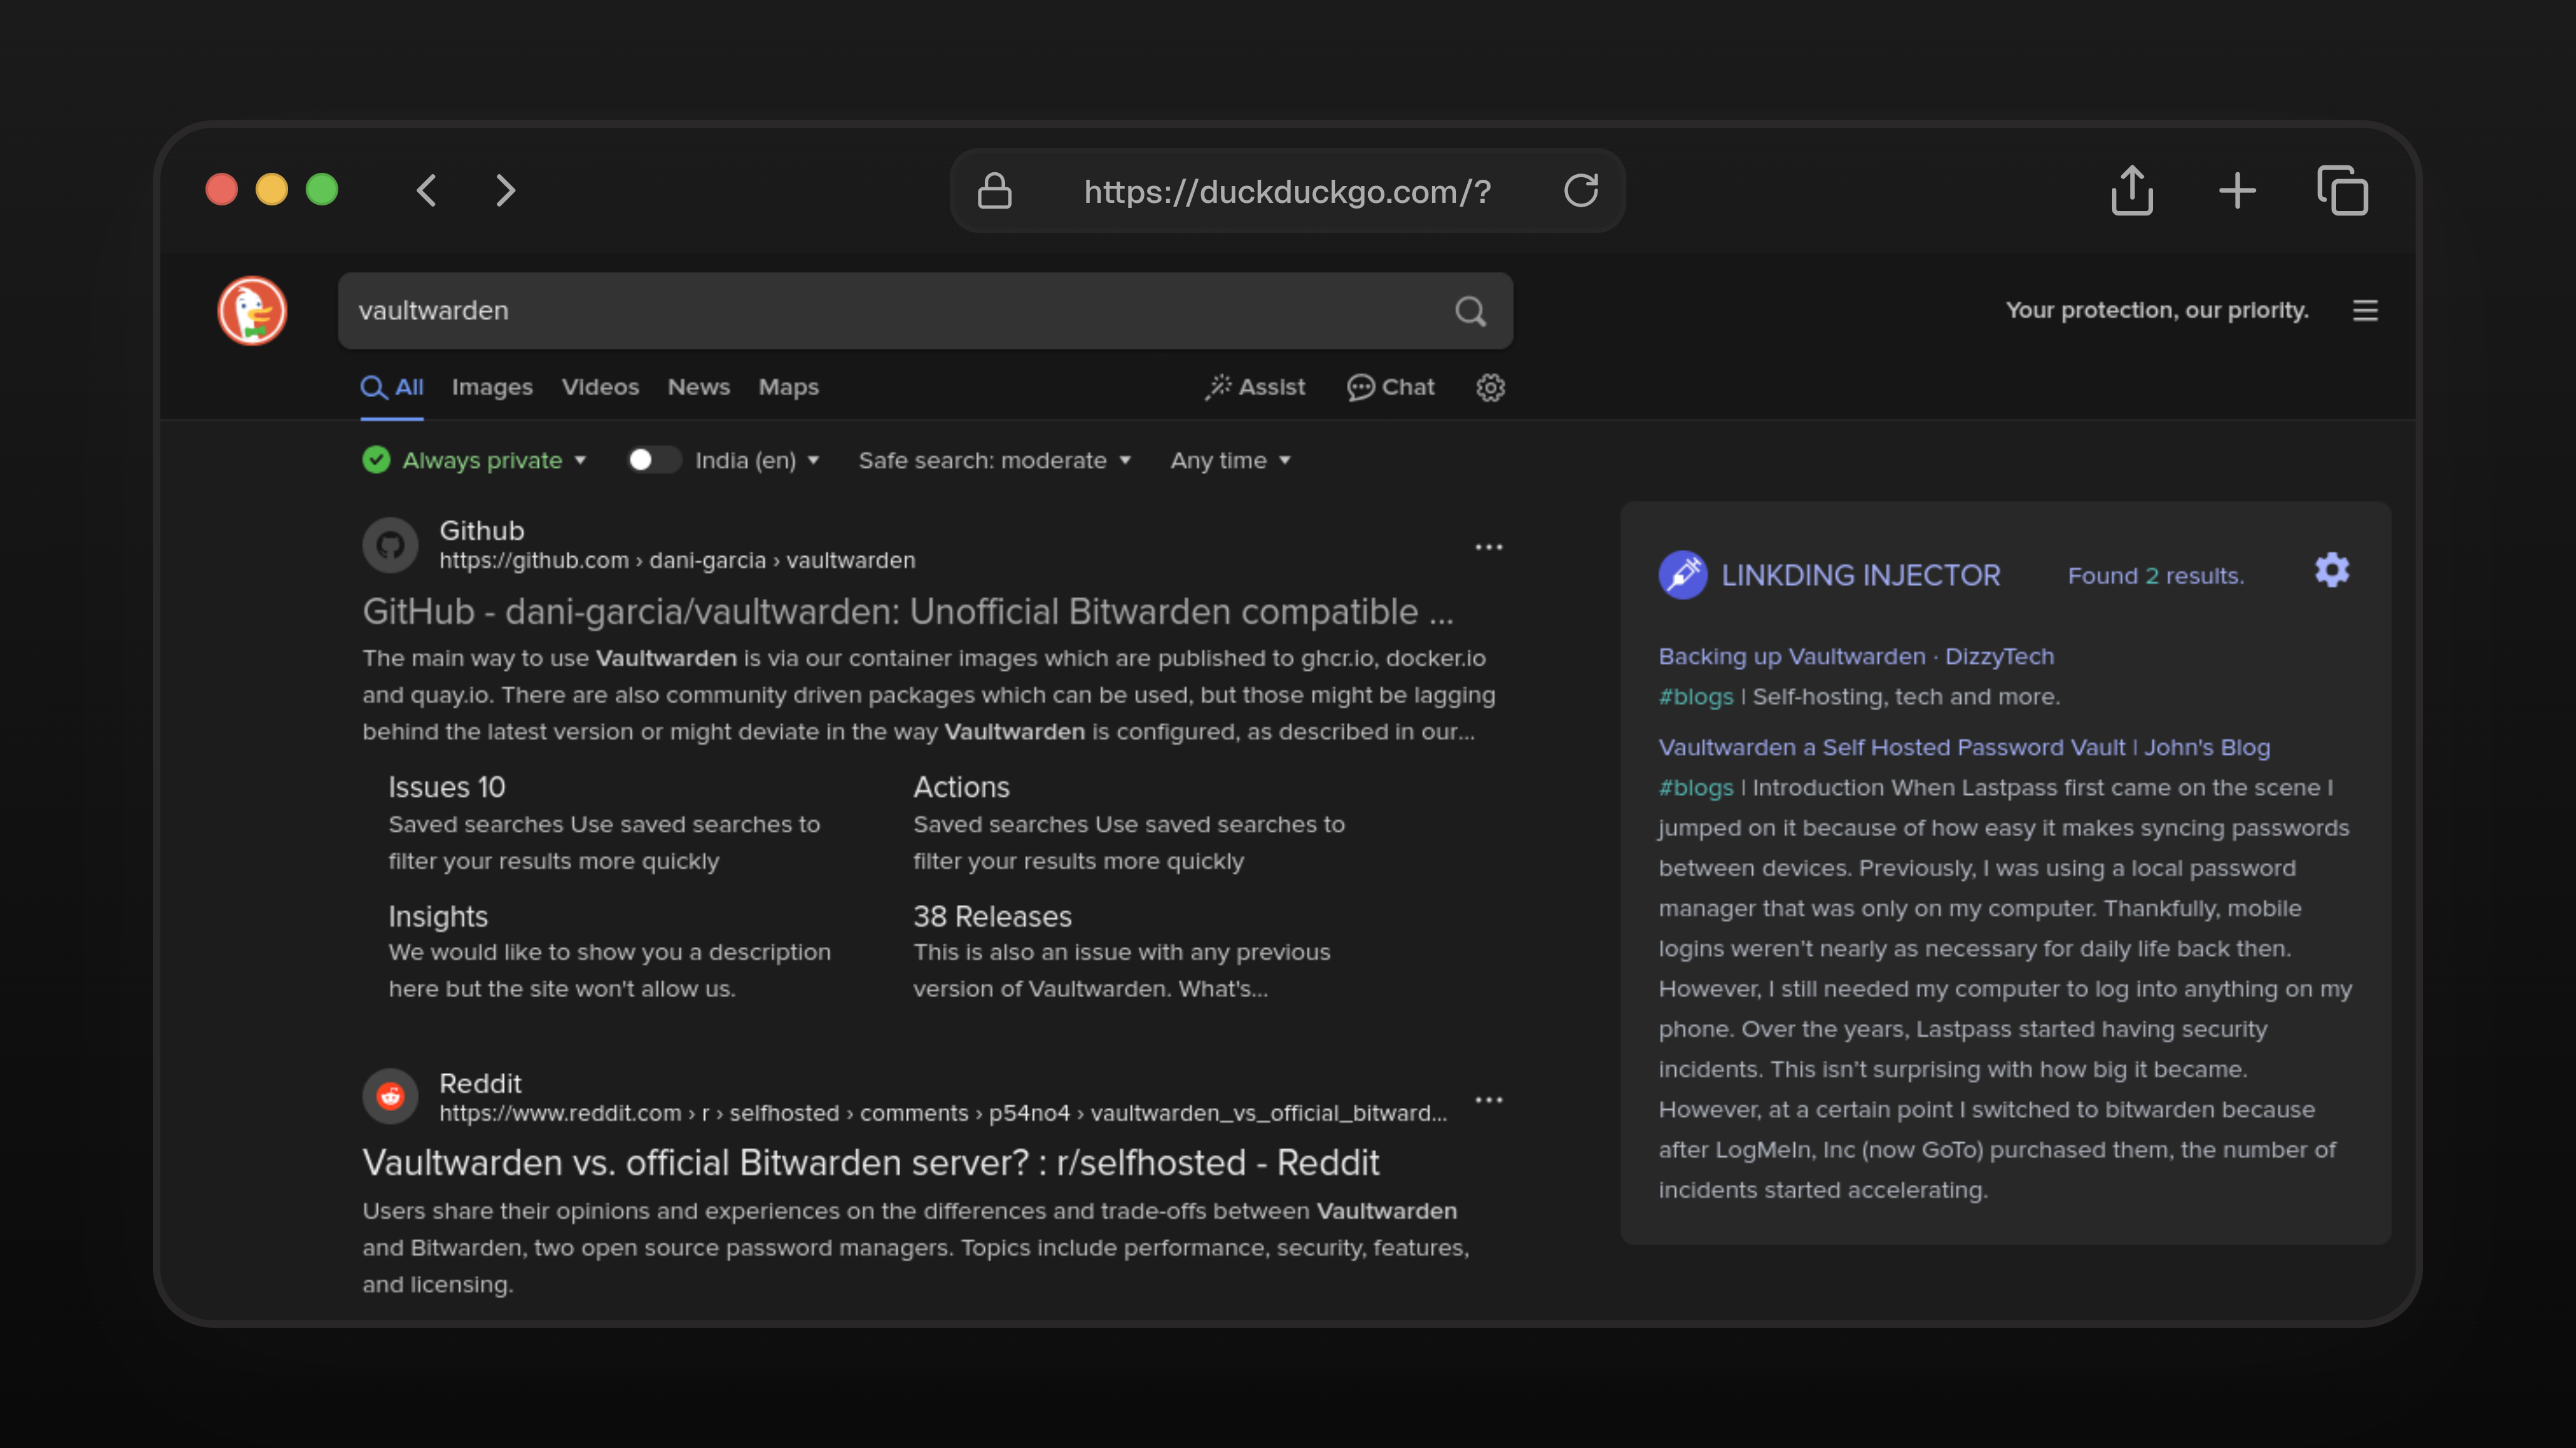Open the Safe search moderate dropdown
The image size is (2576, 1448).
pos(995,460)
